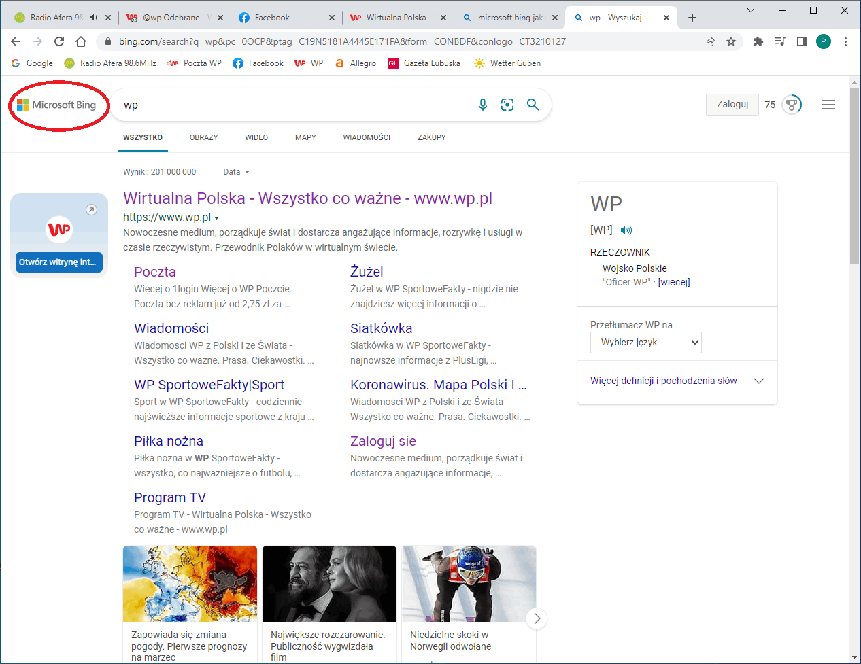
Task: Open the Zaloguj sie sitelink
Action: pos(383,441)
